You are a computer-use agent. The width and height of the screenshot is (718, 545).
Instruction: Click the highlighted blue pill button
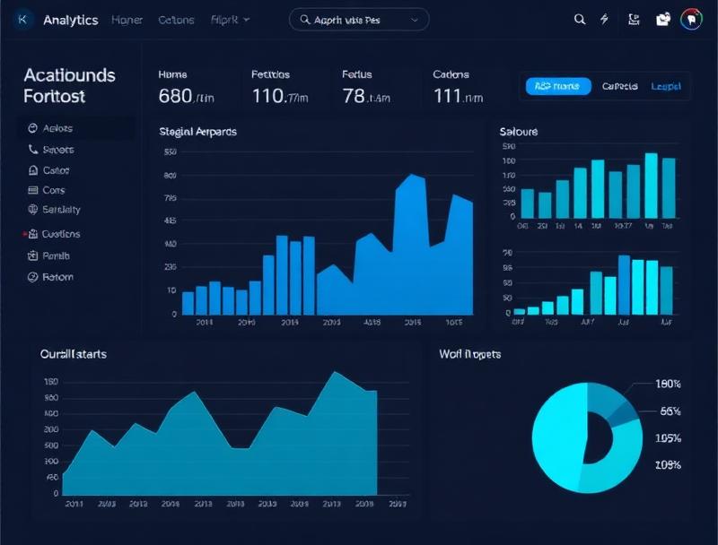558,86
